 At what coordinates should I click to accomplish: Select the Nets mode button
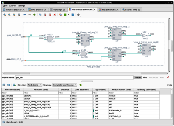pos(162,78)
